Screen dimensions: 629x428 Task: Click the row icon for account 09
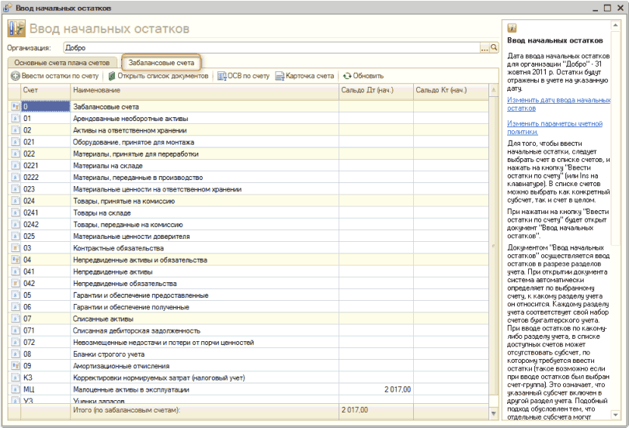[x=16, y=365]
